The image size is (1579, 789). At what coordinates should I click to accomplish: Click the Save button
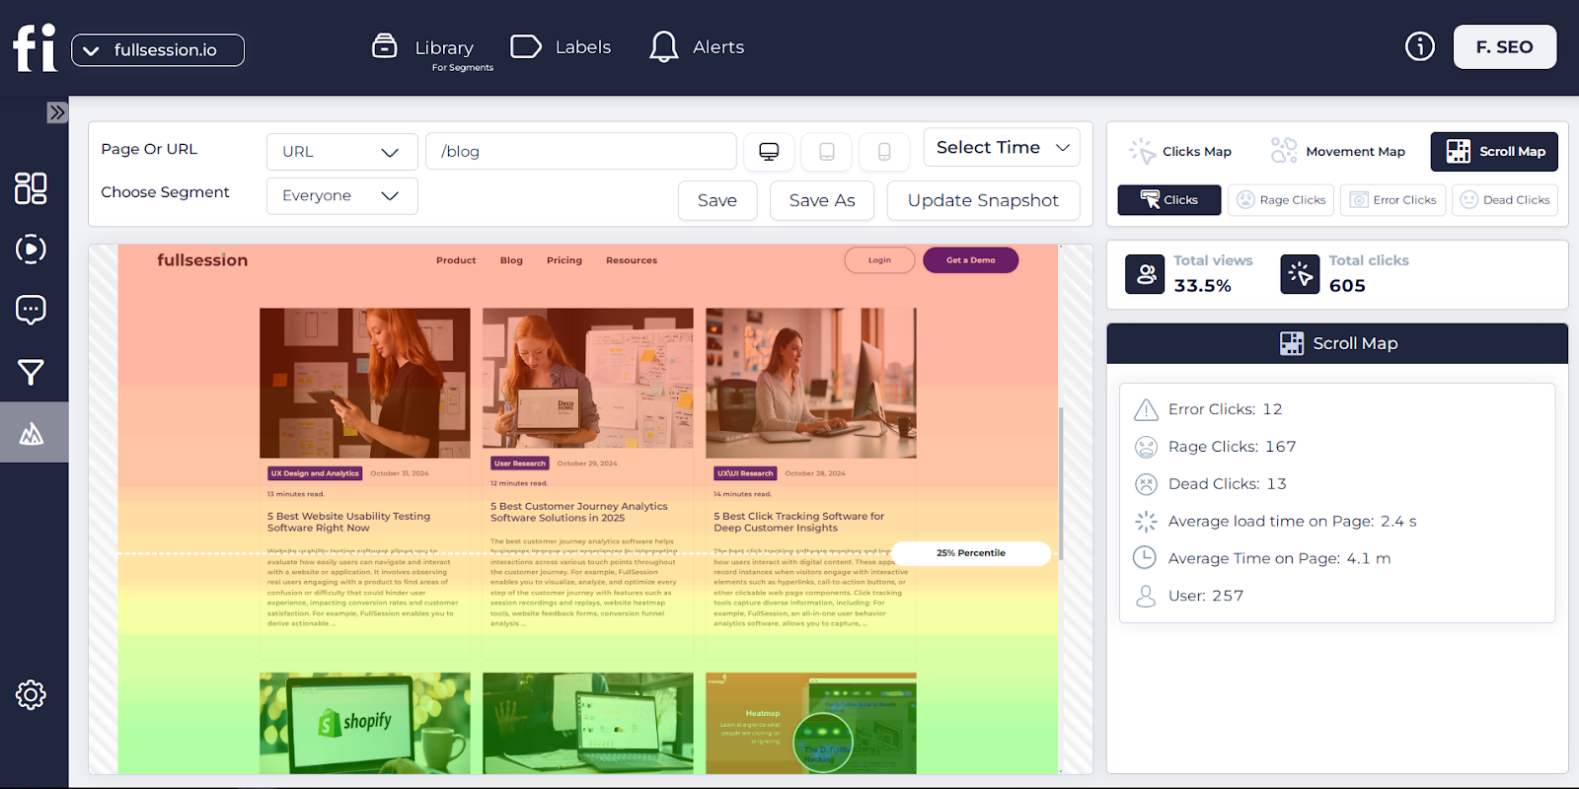pos(717,201)
